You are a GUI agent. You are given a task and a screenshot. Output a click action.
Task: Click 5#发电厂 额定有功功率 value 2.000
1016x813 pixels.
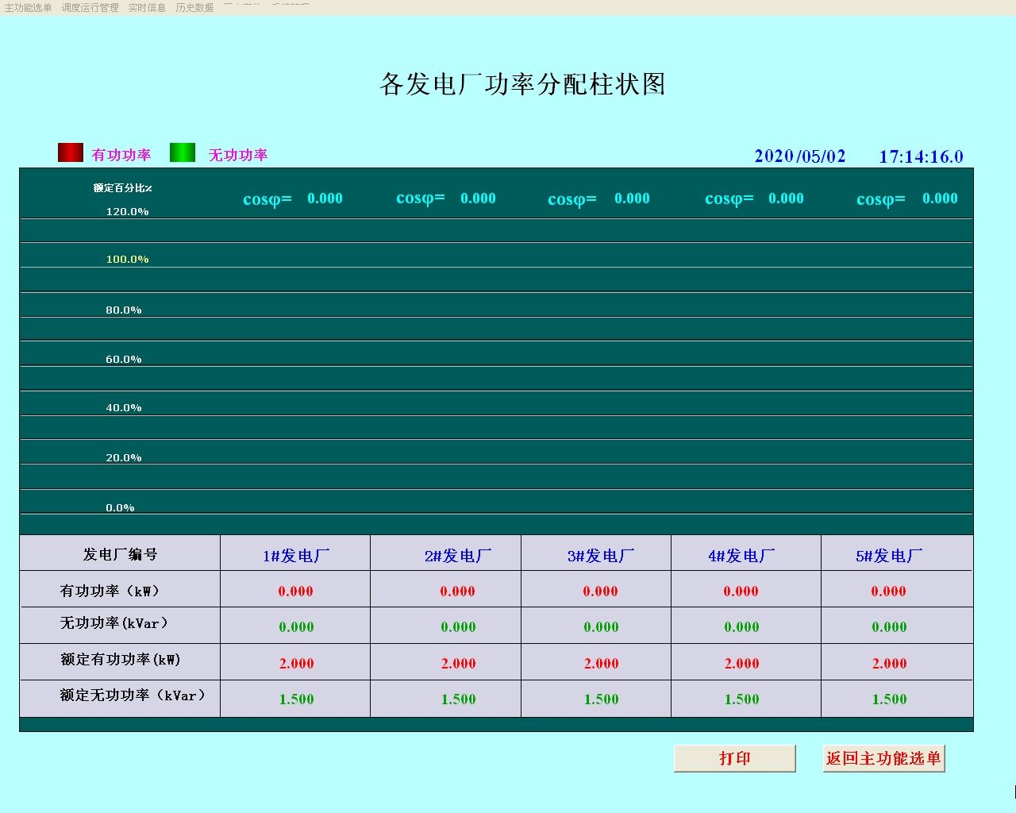(x=889, y=664)
